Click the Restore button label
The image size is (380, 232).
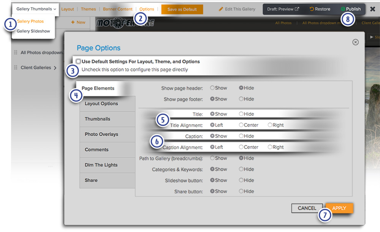[x=322, y=9]
